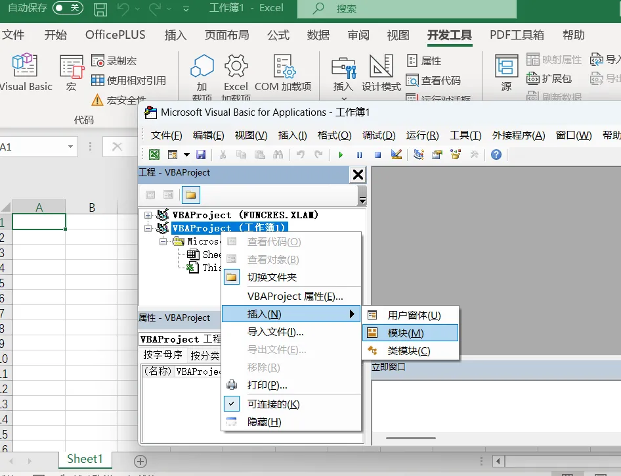621x476 pixels.
Task: Click the Excel search box (搜索)
Action: point(407,9)
